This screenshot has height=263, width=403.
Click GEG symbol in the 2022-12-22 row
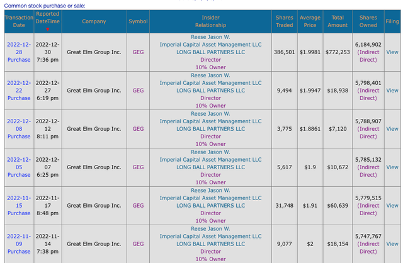tap(138, 91)
